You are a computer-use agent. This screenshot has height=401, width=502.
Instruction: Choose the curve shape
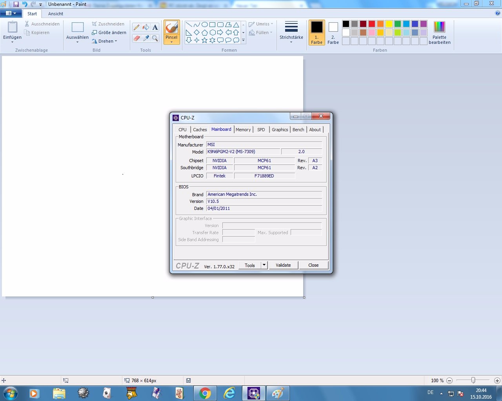[x=196, y=25]
